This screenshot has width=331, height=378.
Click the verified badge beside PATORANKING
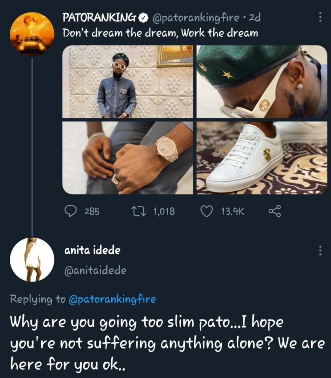(x=144, y=18)
